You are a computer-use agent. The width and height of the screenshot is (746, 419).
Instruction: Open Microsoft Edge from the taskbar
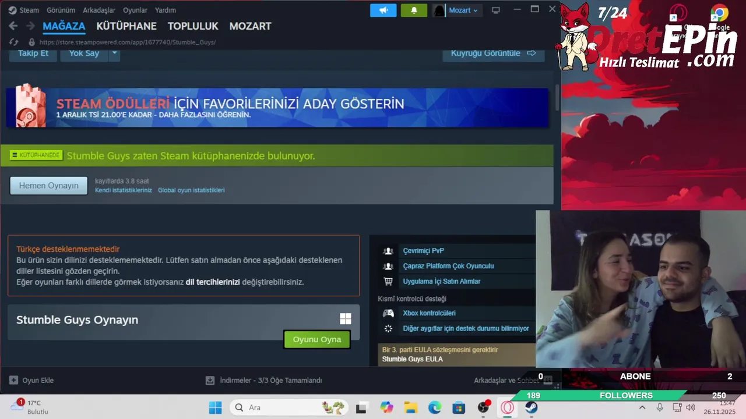pos(435,407)
